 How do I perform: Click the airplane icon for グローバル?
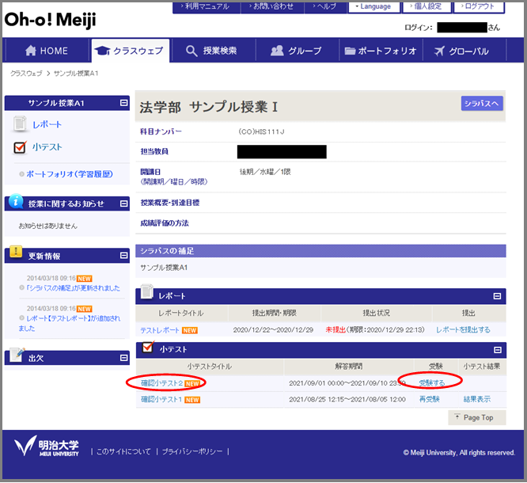pos(439,51)
